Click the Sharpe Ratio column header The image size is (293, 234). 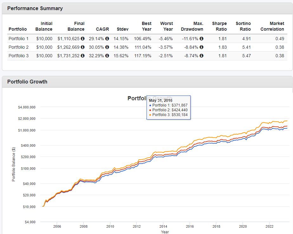[x=219, y=26]
